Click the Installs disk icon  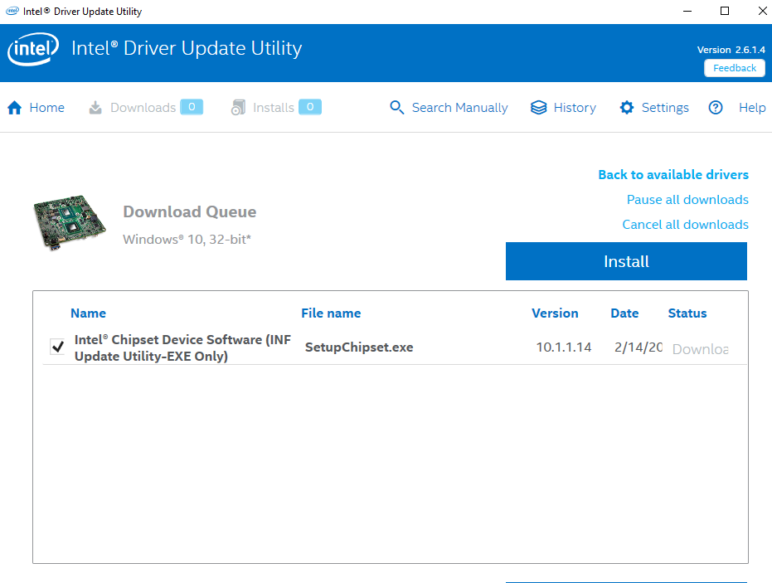coord(238,107)
